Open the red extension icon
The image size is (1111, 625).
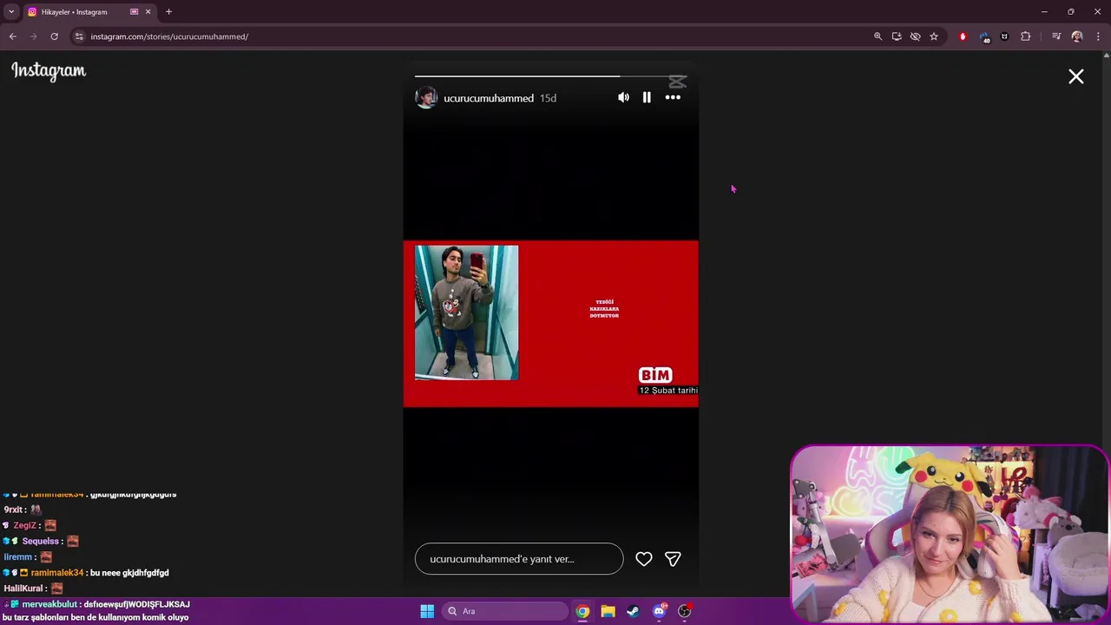point(963,36)
